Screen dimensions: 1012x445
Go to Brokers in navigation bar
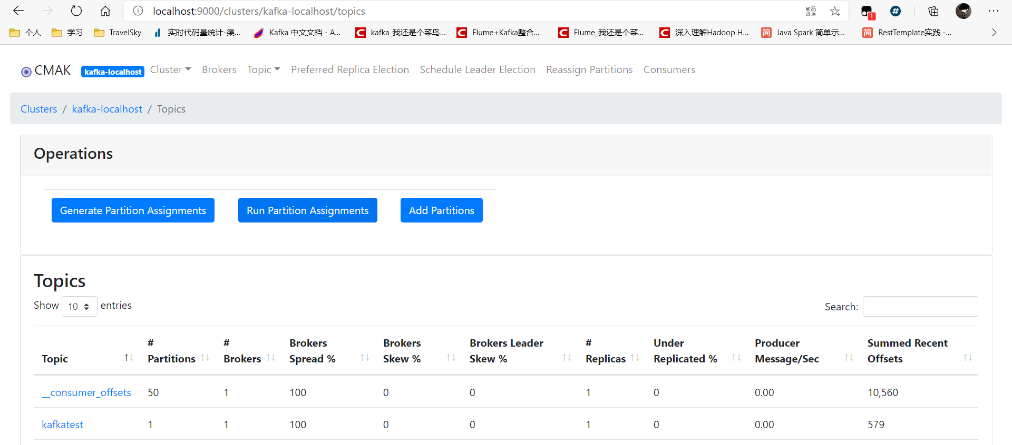click(x=219, y=69)
